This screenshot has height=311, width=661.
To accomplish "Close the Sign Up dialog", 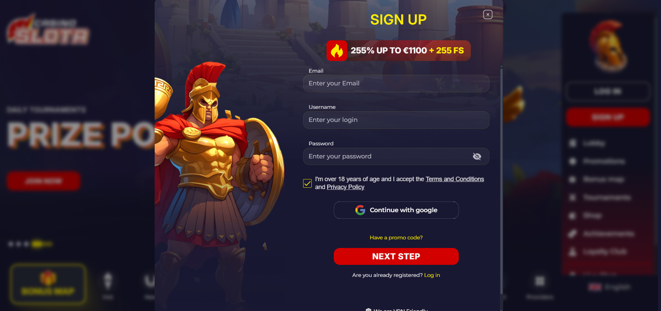I will tap(488, 14).
